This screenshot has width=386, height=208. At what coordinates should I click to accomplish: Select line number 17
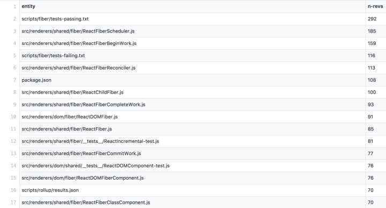pyautogui.click(x=13, y=202)
